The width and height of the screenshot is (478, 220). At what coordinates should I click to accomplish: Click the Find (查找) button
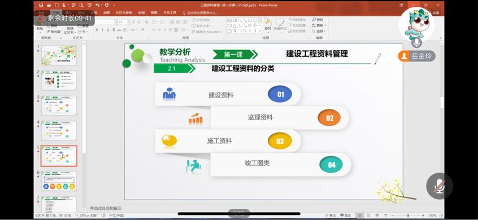318,20
